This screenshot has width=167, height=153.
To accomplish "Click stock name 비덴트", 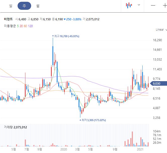I will (x=8, y=19).
